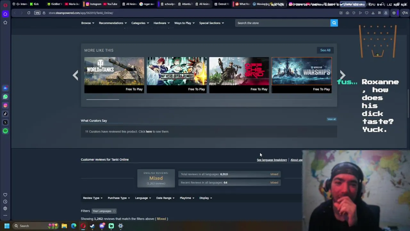Open See language breakdown link
This screenshot has width=410, height=231.
272,160
